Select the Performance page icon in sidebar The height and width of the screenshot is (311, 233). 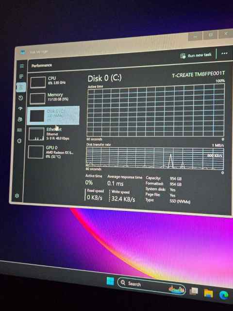coord(21,87)
